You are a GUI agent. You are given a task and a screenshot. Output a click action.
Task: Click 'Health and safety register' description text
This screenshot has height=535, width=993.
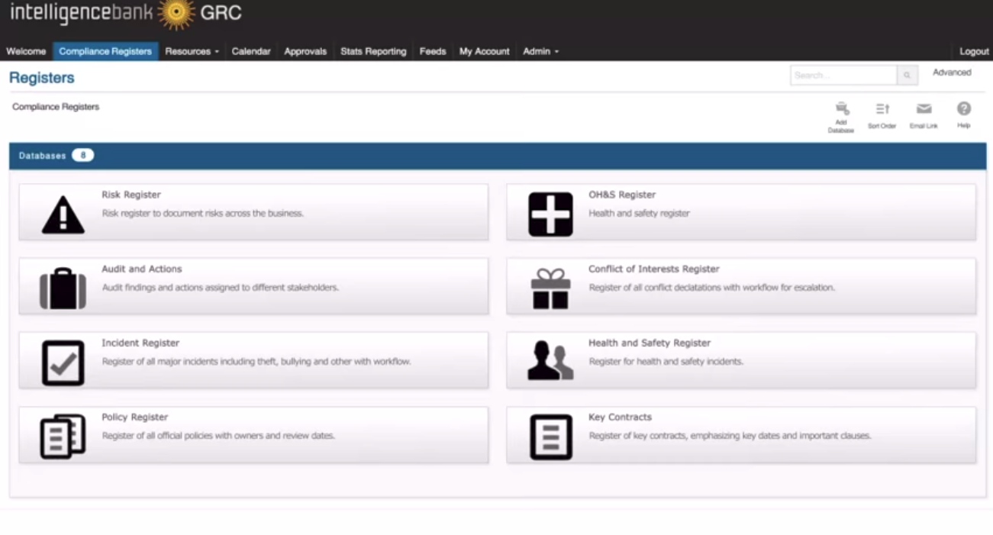(x=639, y=214)
